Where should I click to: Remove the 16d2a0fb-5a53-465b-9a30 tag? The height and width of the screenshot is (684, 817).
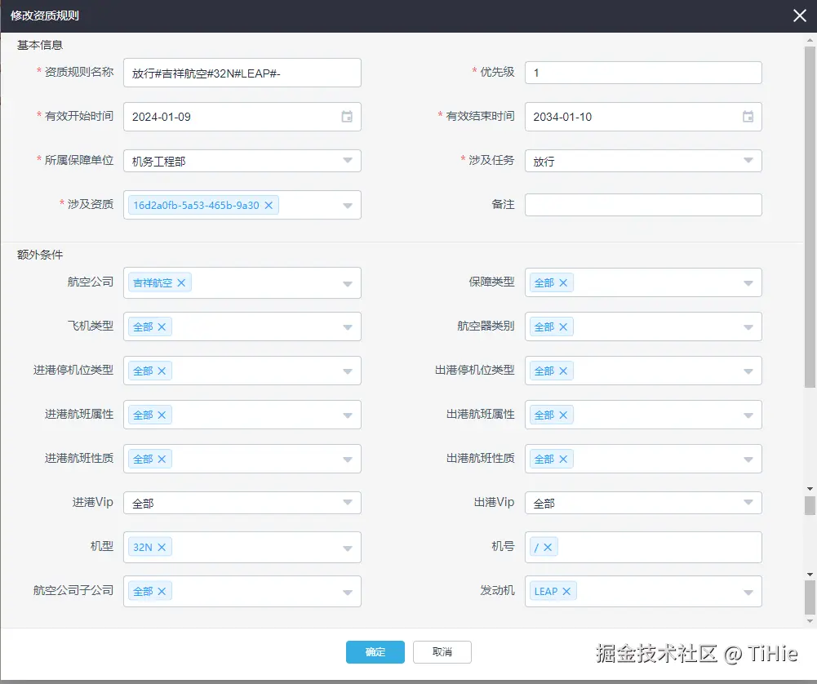pyautogui.click(x=269, y=205)
